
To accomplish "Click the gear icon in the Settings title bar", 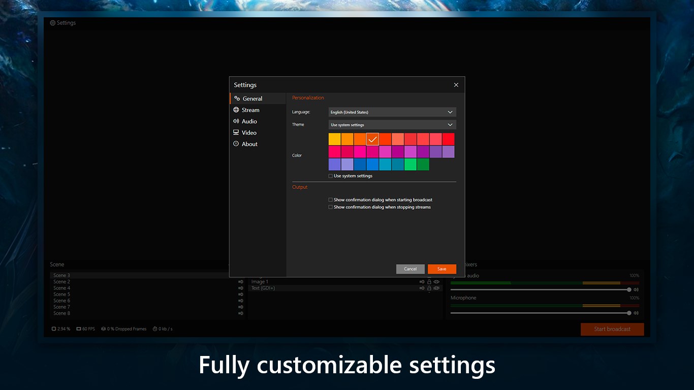I will pos(53,23).
